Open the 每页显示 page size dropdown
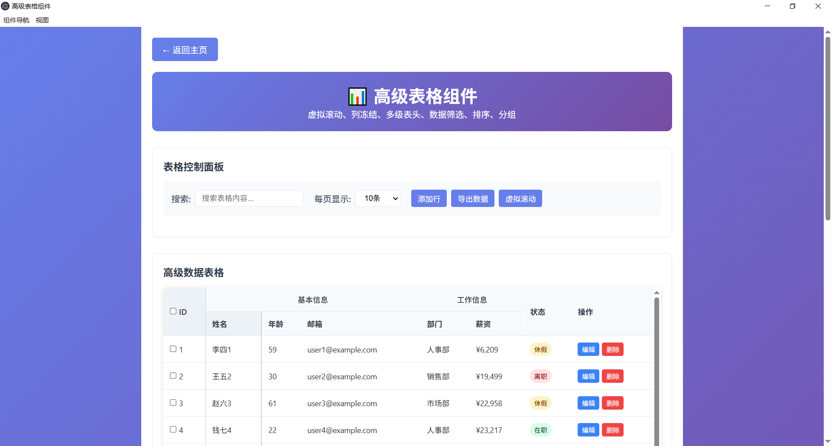832x446 pixels. click(x=377, y=198)
